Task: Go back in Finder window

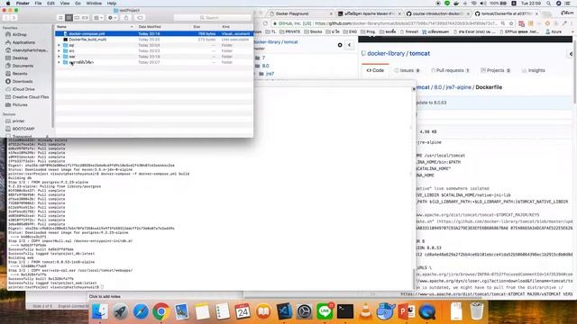Action: pos(6,18)
